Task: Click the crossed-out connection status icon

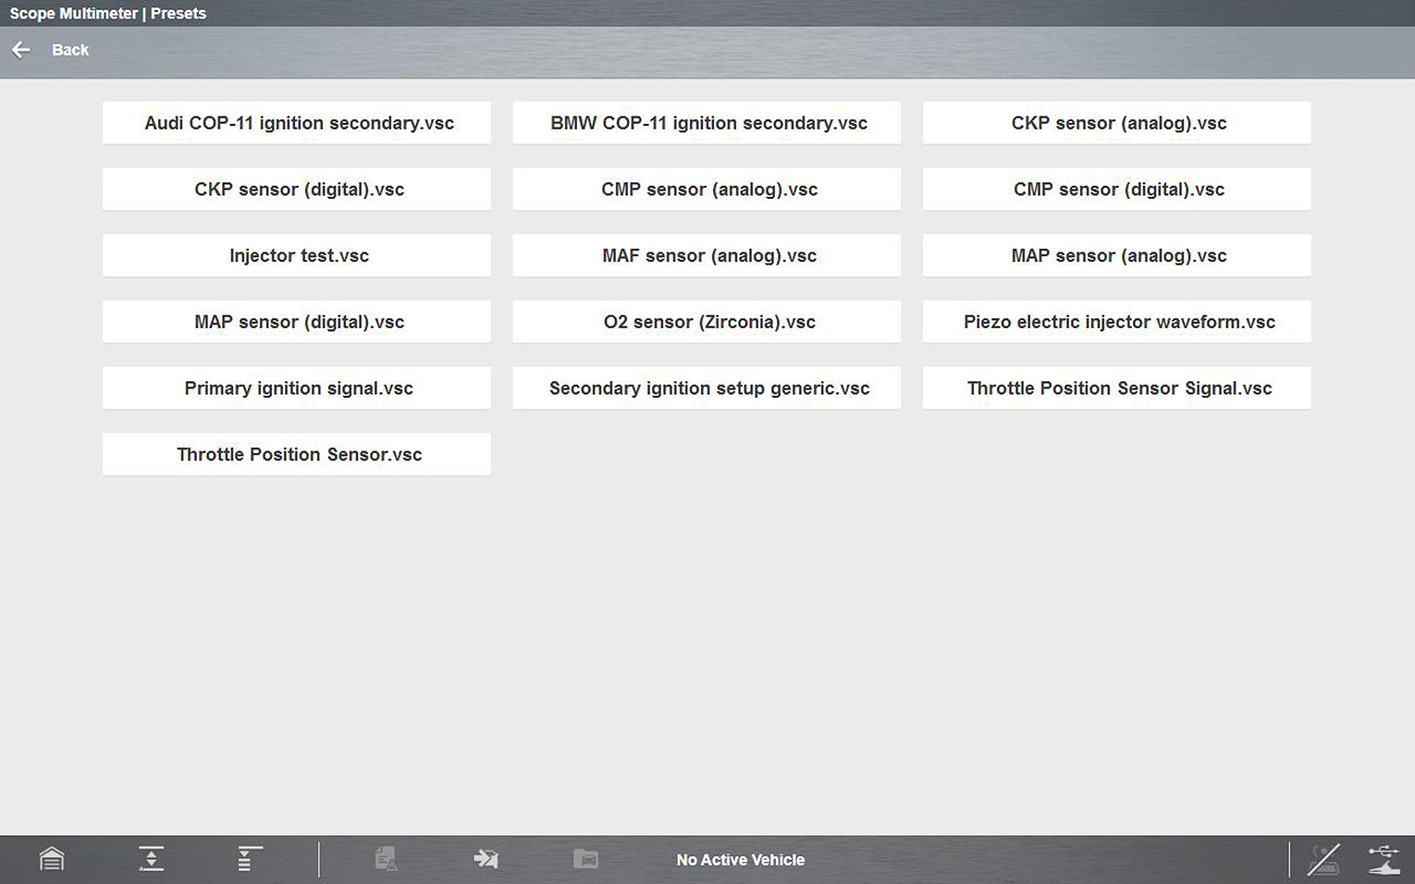Action: tap(1323, 859)
